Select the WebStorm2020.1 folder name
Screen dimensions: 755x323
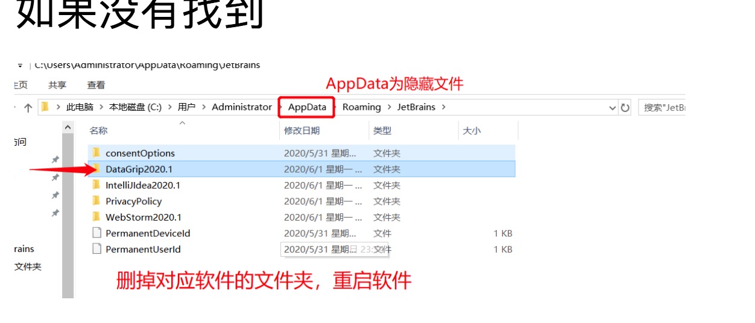pos(144,217)
